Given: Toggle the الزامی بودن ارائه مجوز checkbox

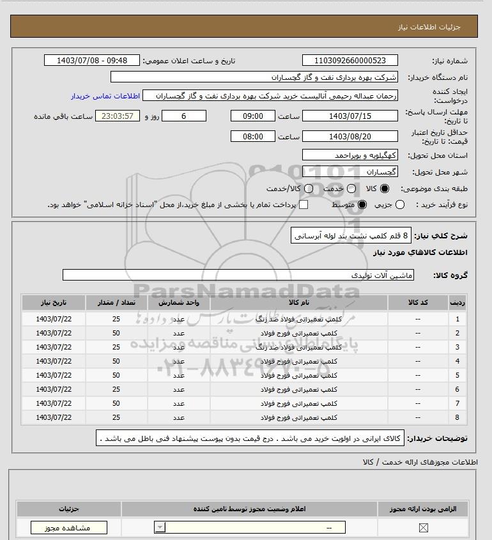Looking at the screenshot, I should (423, 528).
